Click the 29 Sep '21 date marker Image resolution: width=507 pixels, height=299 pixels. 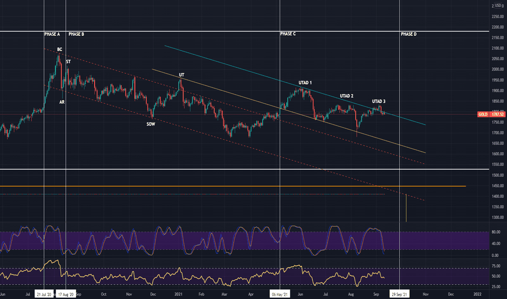point(400,294)
